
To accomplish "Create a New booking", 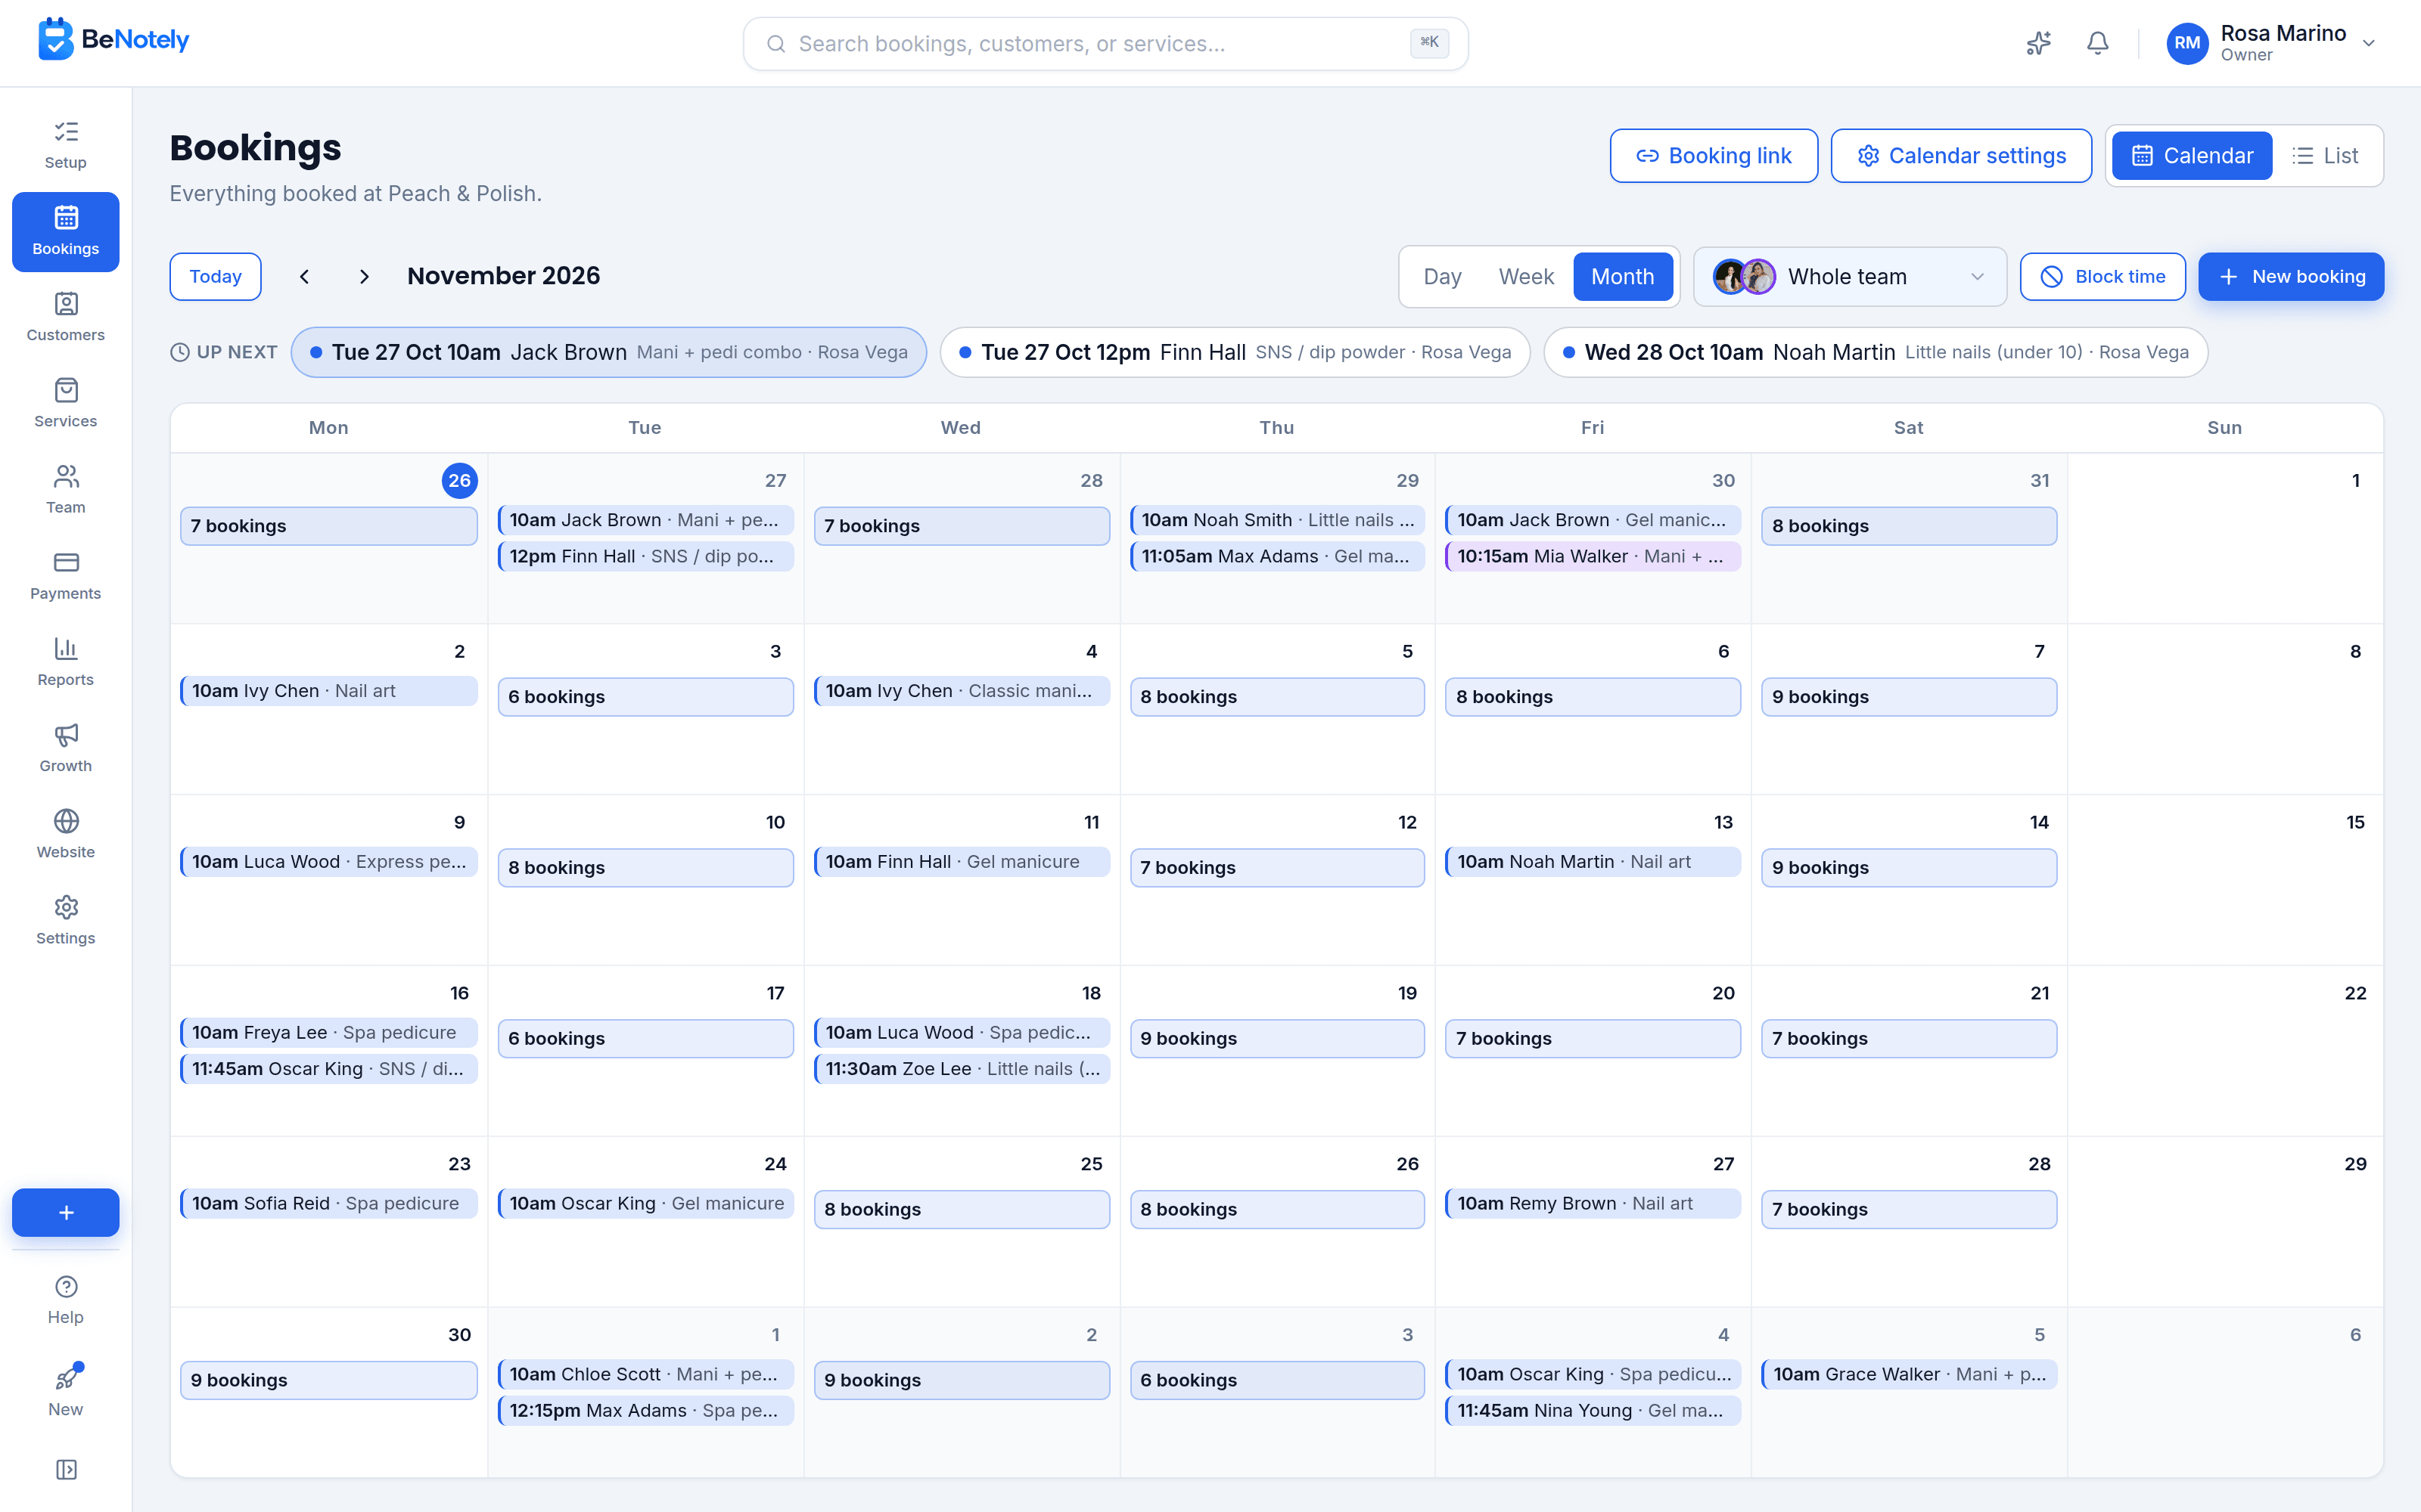I will tap(2291, 277).
